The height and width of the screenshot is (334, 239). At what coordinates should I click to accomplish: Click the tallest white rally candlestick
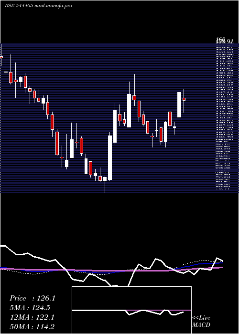[110, 158]
